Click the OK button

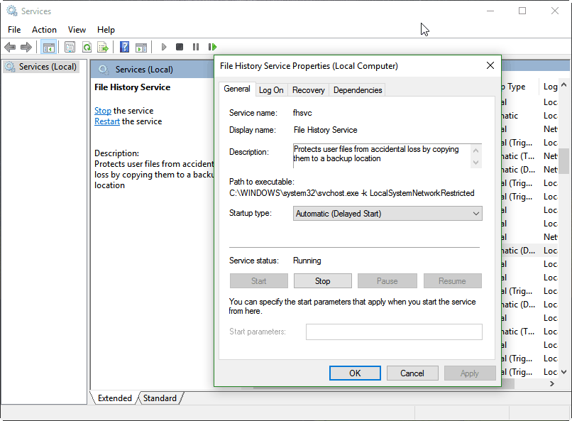[355, 373]
